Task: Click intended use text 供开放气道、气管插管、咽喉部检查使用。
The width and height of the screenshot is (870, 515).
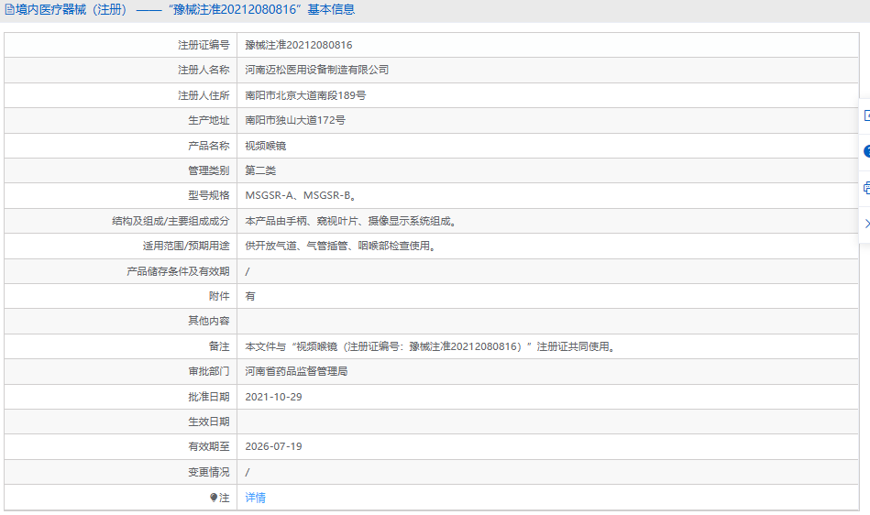Action: pos(341,246)
